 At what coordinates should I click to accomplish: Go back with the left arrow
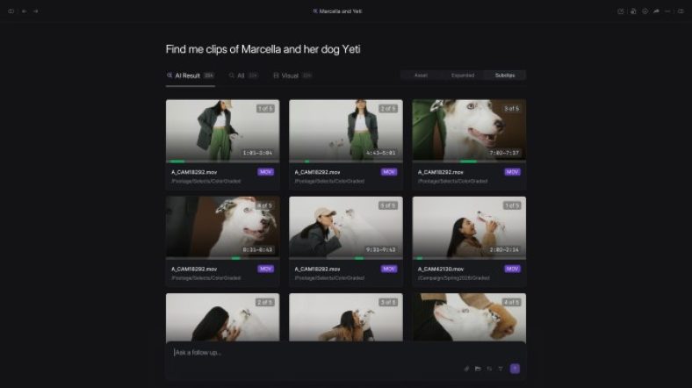pyautogui.click(x=24, y=11)
